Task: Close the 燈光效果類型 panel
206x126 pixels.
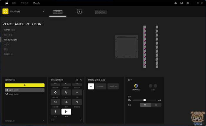Action: pyautogui.click(x=81, y=80)
